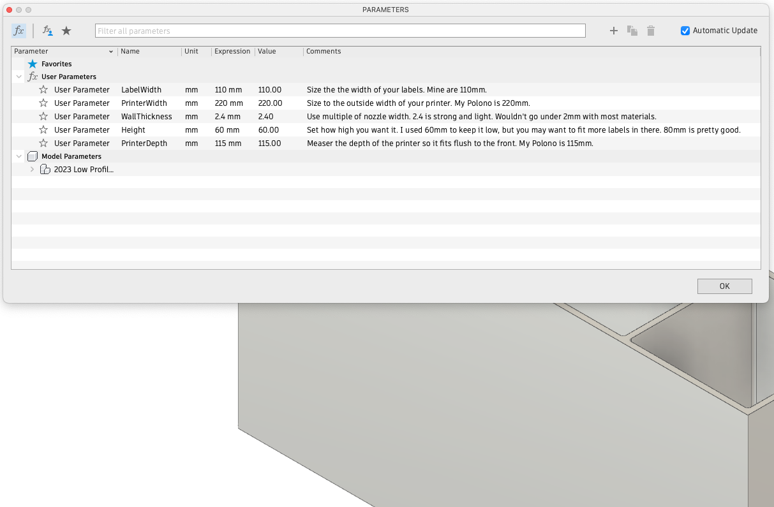The width and height of the screenshot is (774, 507).
Task: Click the 2023 Low Profil... component icon
Action: click(x=45, y=170)
